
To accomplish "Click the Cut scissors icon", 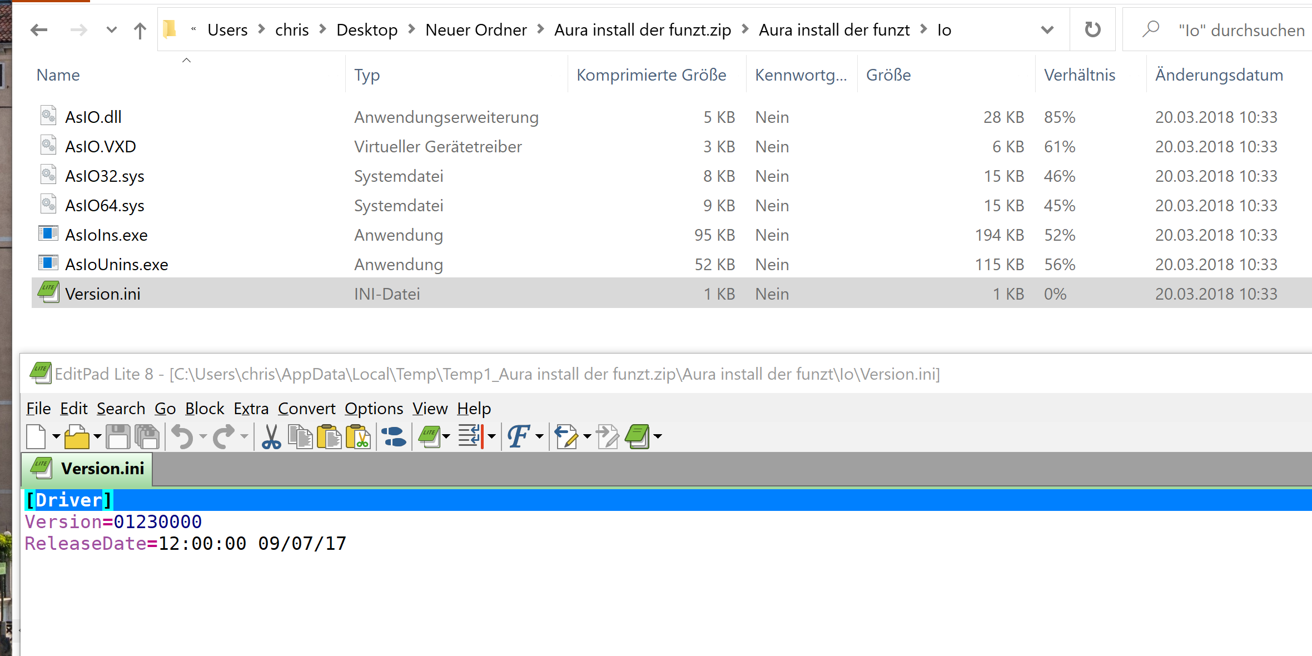I will click(x=271, y=436).
